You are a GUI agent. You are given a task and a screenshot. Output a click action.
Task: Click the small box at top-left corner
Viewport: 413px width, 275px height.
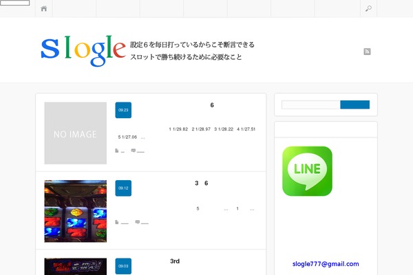[14, 3]
